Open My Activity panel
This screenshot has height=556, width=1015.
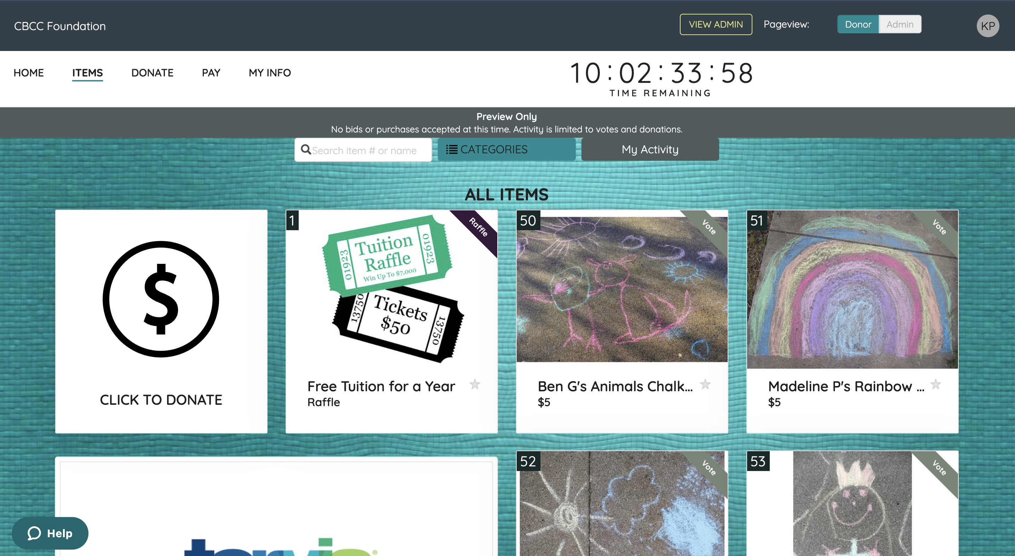pyautogui.click(x=650, y=149)
